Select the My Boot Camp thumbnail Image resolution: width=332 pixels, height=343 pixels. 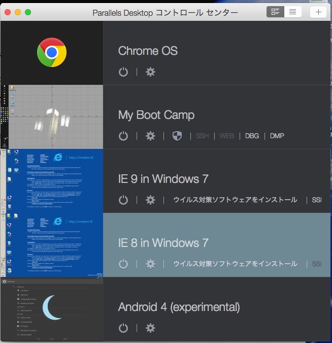pyautogui.click(x=52, y=117)
